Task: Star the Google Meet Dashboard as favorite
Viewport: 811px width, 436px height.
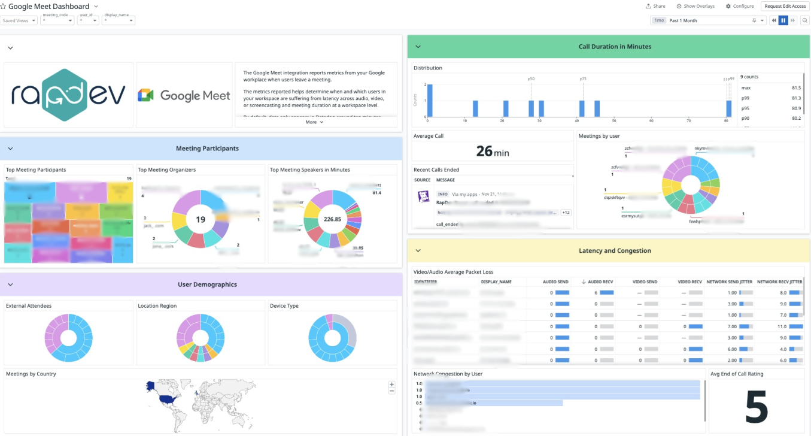Action: tap(4, 6)
